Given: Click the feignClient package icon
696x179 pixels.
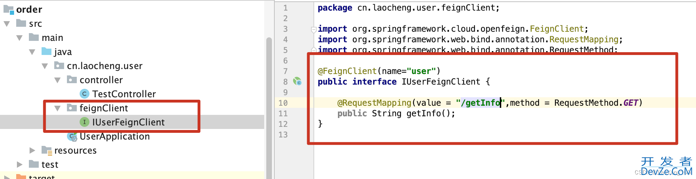Looking at the screenshot, I should point(72,108).
